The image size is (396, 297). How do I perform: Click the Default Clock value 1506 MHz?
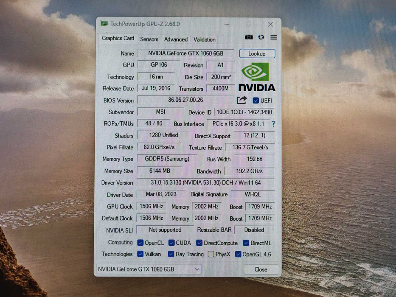151,218
